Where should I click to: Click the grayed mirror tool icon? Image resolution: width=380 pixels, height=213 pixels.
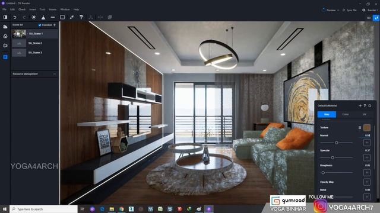(x=100, y=17)
